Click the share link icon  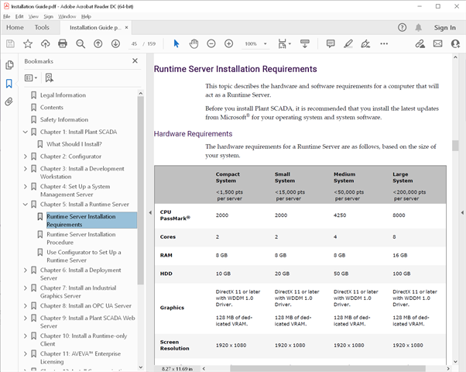pos(420,43)
